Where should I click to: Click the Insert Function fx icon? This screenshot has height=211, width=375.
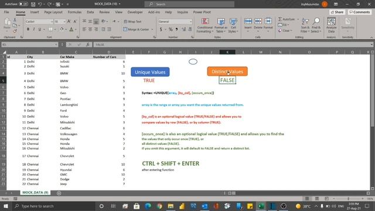(88, 45)
